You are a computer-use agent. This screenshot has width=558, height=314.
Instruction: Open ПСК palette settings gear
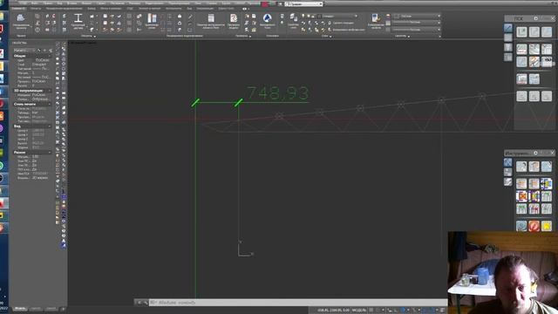(x=535, y=18)
